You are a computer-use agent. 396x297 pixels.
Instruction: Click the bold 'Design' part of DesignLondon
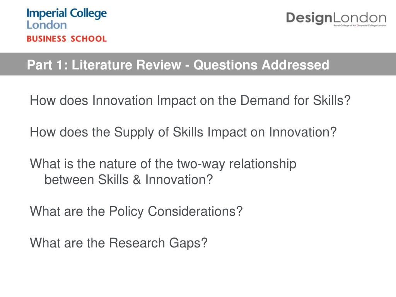pyautogui.click(x=309, y=18)
